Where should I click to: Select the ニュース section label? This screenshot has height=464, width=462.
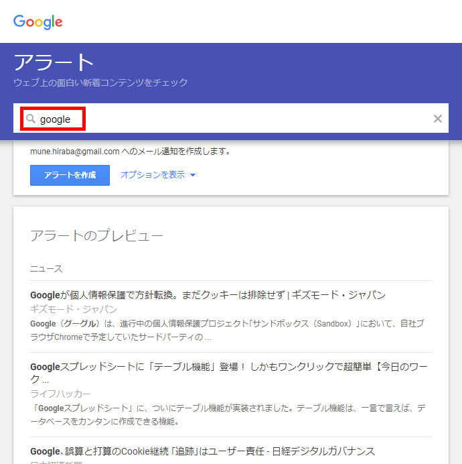click(46, 269)
